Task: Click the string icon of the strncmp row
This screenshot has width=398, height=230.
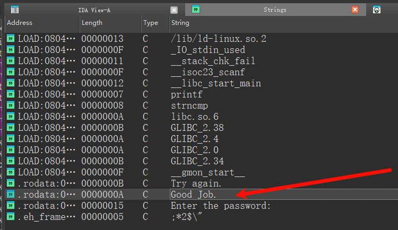Action: coord(11,105)
